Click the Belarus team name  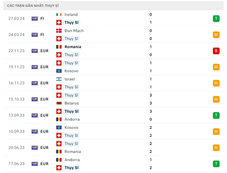coord(72,103)
